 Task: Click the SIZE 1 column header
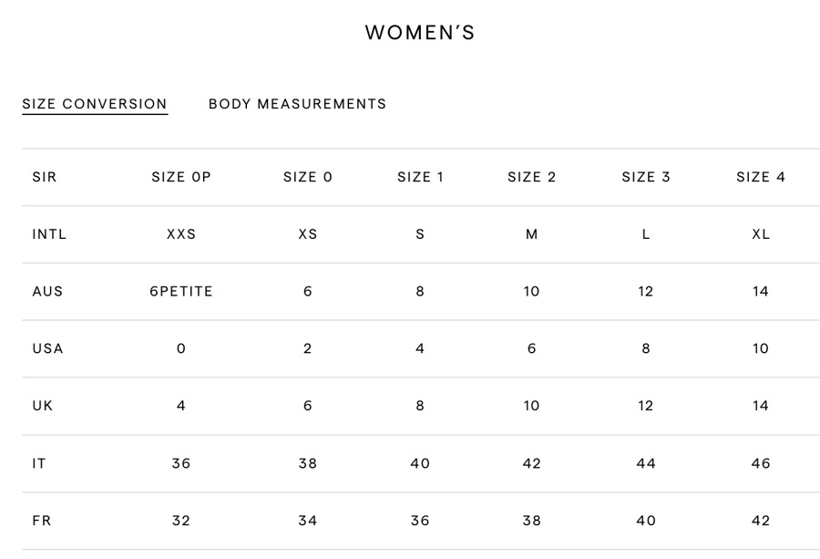(420, 177)
